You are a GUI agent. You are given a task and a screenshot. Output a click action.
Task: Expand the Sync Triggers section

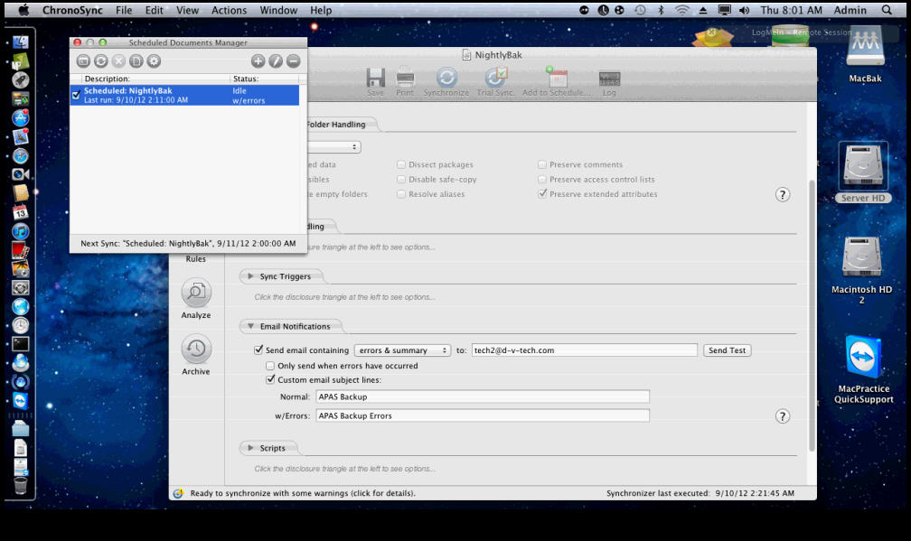250,276
